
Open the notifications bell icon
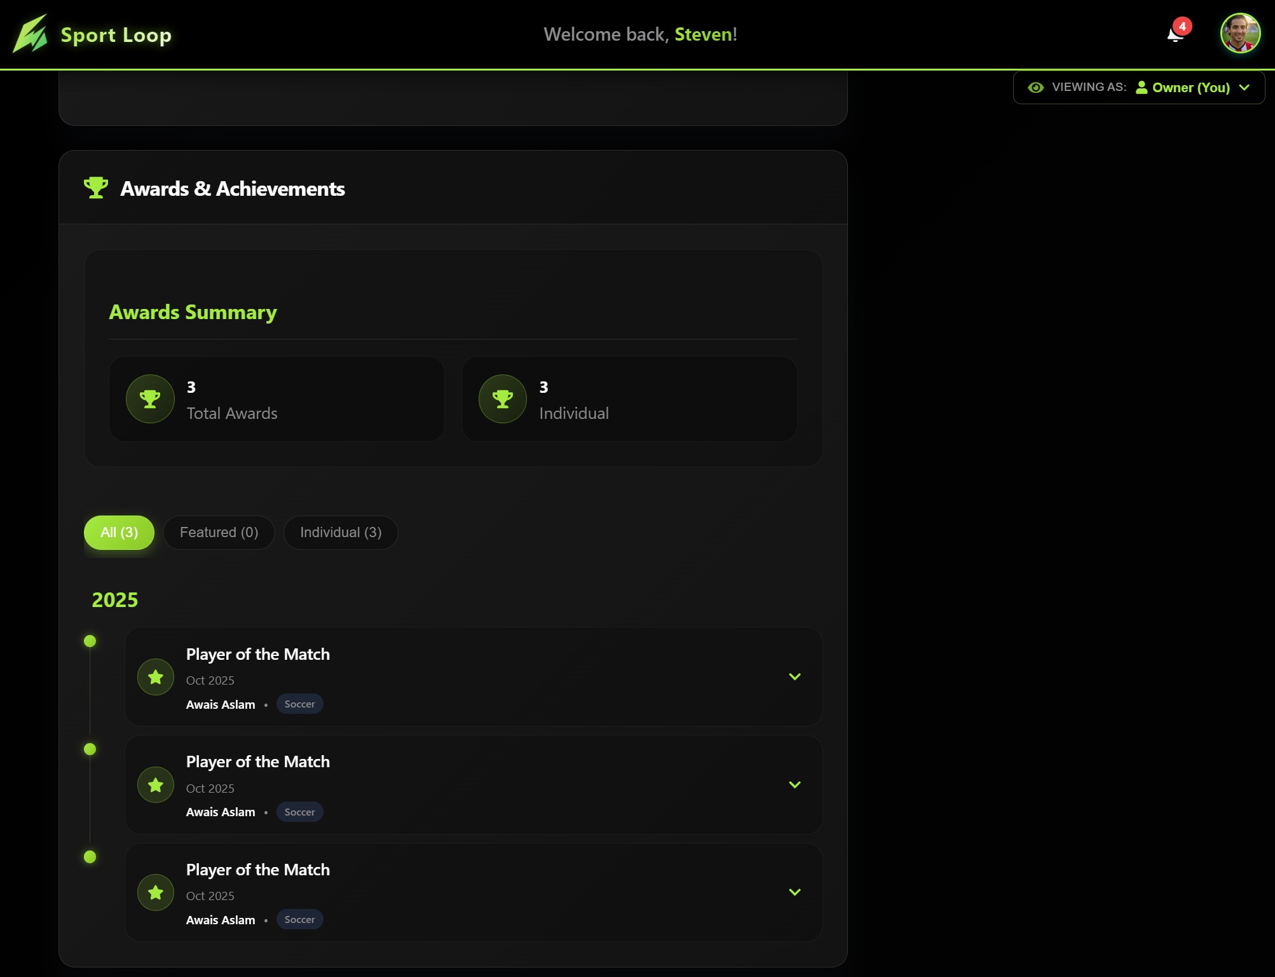1175,34
